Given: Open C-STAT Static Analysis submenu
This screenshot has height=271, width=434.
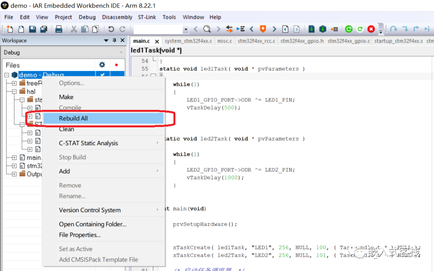Looking at the screenshot, I should (x=104, y=143).
